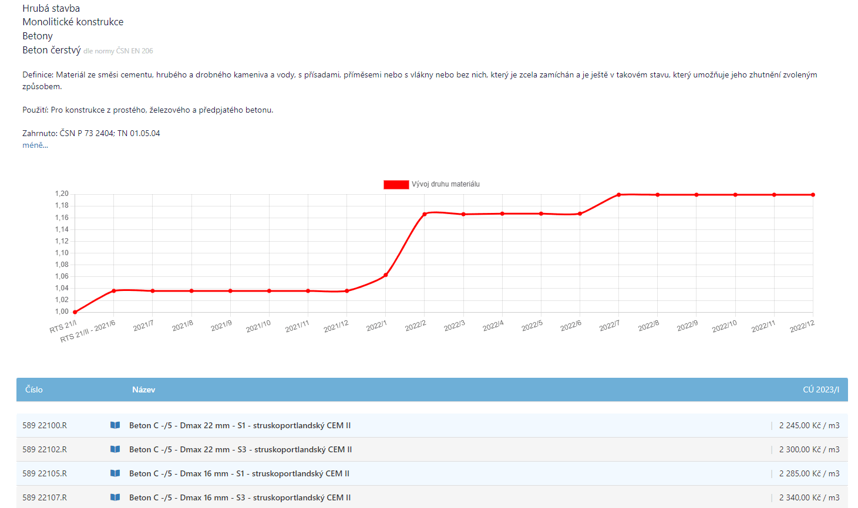Click price 2 300,00 Kč / m3
This screenshot has width=858, height=508.
[x=809, y=449]
